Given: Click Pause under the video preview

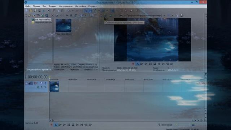Looking at the screenshot, I should point(150,64).
